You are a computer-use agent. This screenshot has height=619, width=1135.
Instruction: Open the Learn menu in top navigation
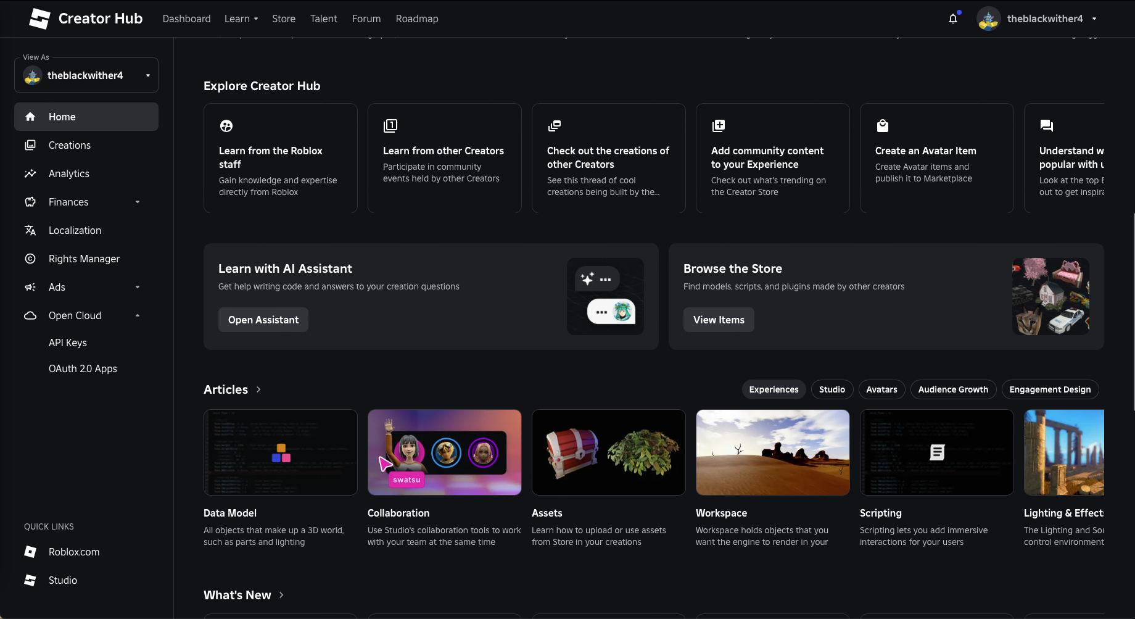tap(241, 19)
